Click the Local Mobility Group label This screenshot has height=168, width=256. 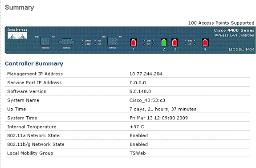pyautogui.click(x=30, y=153)
